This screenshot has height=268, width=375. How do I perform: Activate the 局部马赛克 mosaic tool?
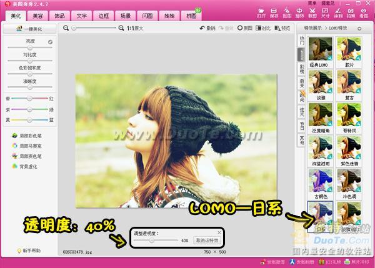(x=26, y=146)
